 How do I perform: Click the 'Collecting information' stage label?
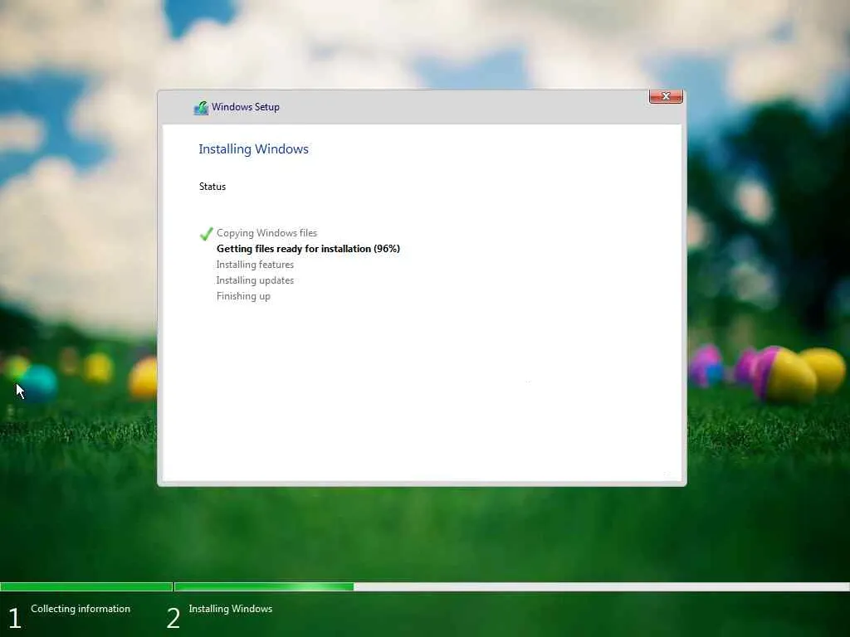click(81, 609)
